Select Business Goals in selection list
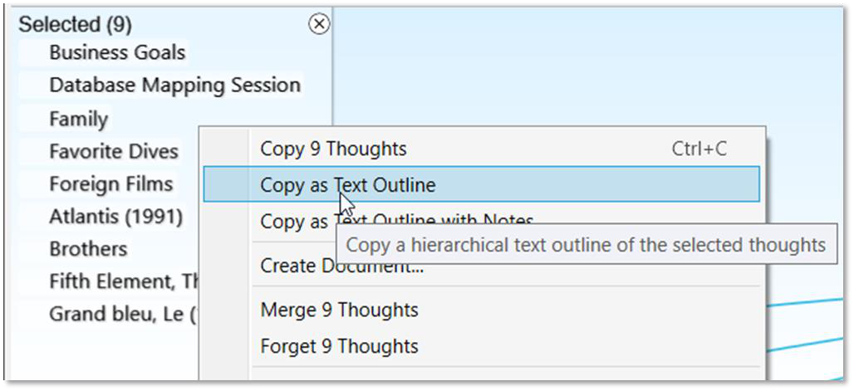Viewport: 854px width, 391px height. tap(117, 52)
